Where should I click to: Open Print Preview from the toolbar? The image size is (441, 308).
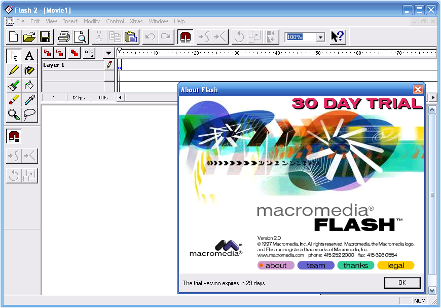tap(80, 37)
